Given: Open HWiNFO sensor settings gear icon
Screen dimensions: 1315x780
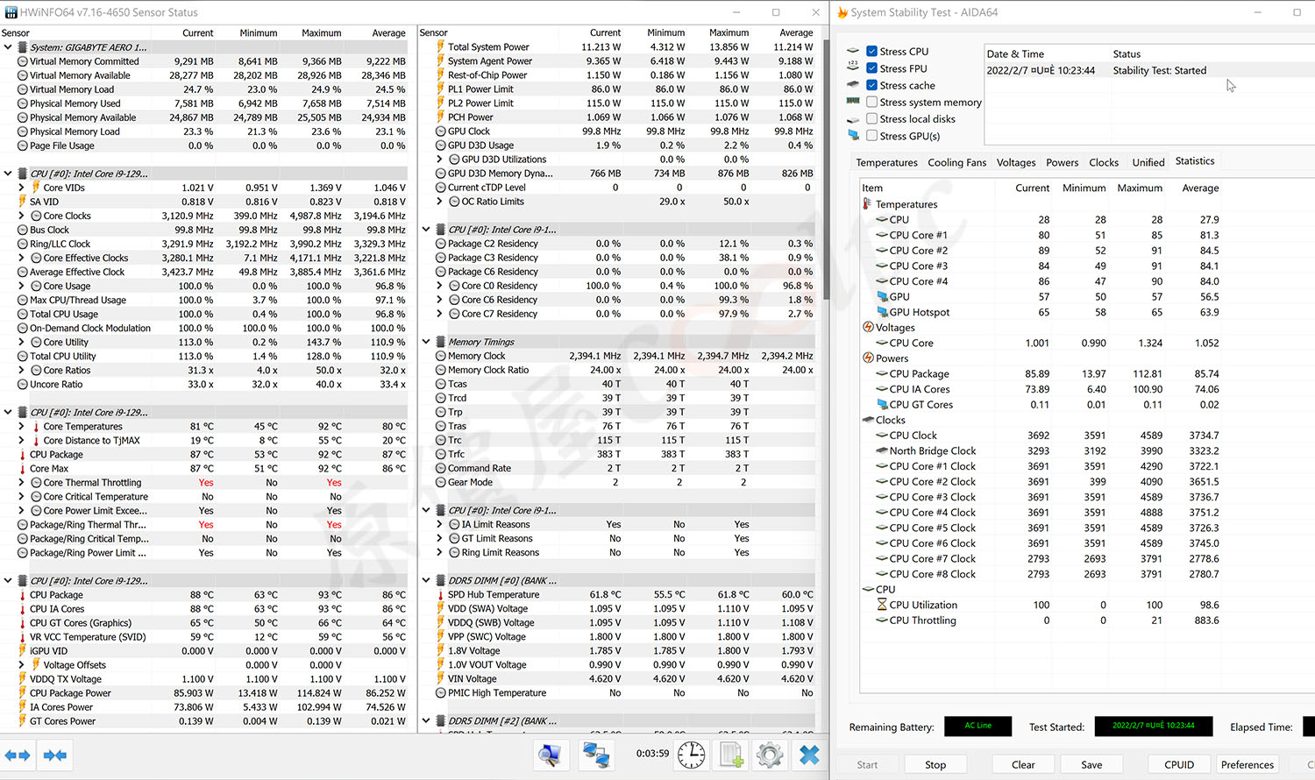Looking at the screenshot, I should 770,755.
